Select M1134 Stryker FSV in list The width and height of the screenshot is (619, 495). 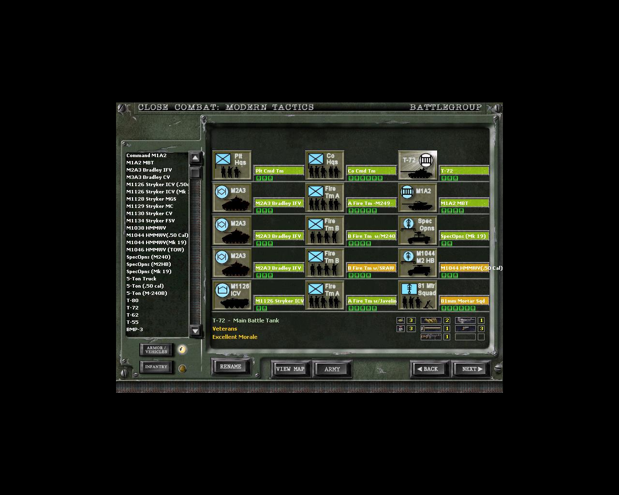click(150, 220)
